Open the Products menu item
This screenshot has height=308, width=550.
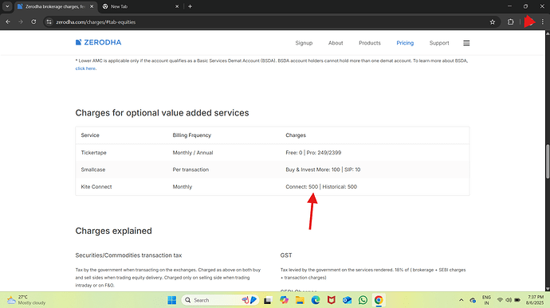(369, 43)
